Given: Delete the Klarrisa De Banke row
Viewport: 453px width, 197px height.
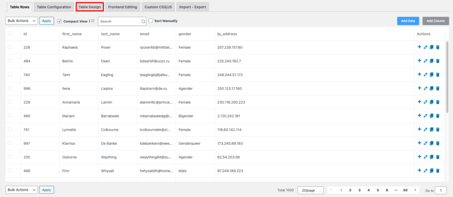Looking at the screenshot, I should click(x=438, y=143).
